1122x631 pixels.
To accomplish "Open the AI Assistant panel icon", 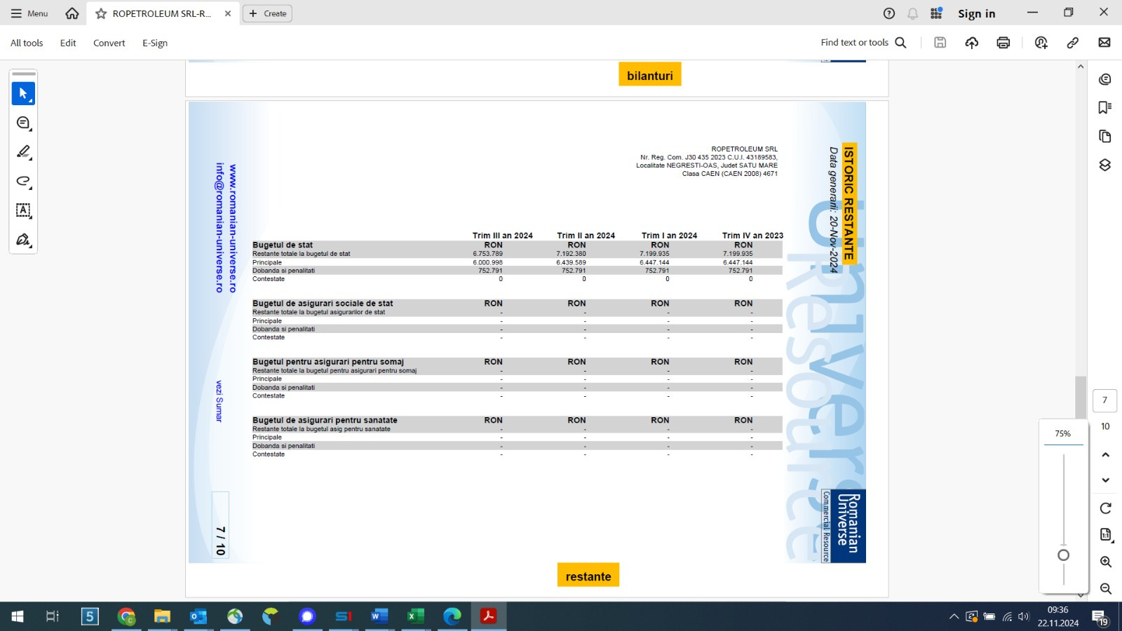I will pos(1105,79).
